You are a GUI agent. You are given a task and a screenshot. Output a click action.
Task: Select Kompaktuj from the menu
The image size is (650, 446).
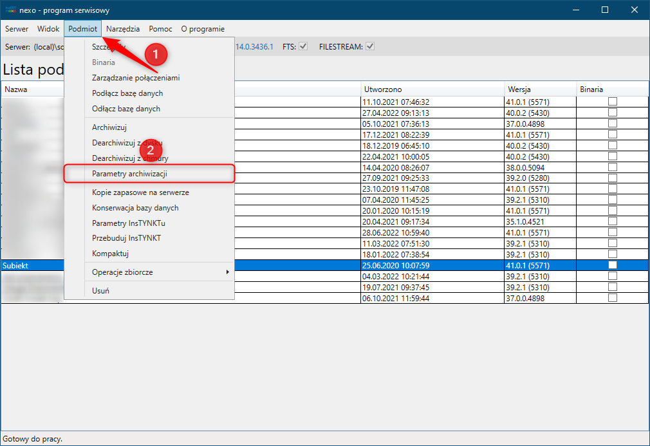(111, 254)
